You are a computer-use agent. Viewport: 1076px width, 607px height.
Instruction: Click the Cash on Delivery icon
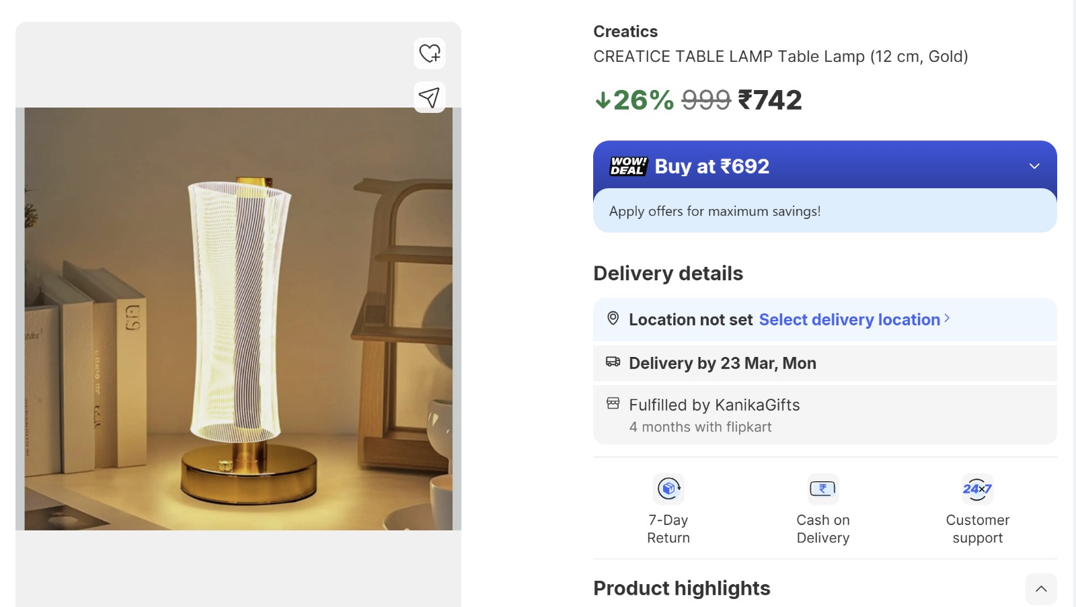[x=822, y=489]
